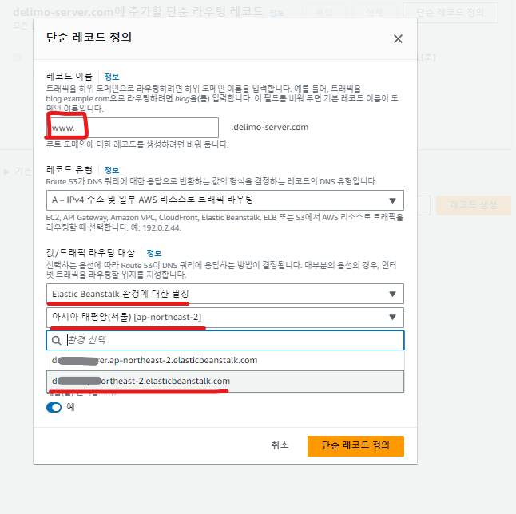Click the 취소 cancel button
516x514 pixels.
point(280,445)
